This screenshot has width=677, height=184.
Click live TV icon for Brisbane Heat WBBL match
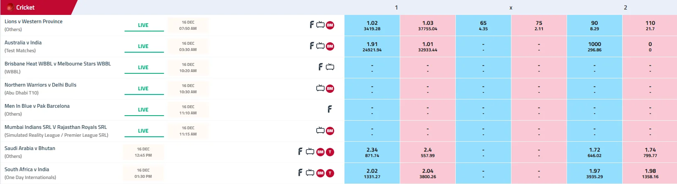330,67
